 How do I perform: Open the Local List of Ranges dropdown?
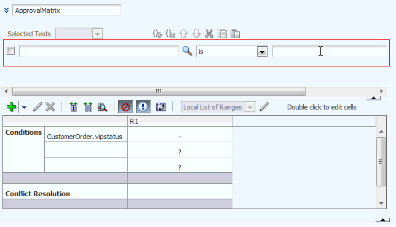250,107
